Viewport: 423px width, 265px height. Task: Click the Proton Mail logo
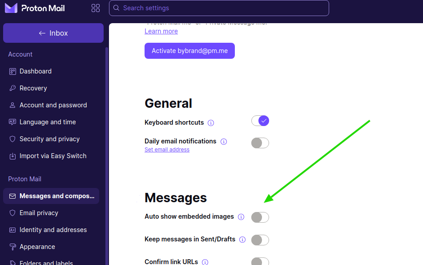[35, 8]
